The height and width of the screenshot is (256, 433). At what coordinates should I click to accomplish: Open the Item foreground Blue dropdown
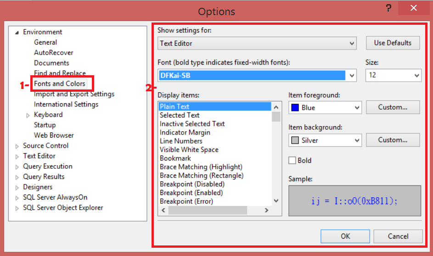[325, 108]
